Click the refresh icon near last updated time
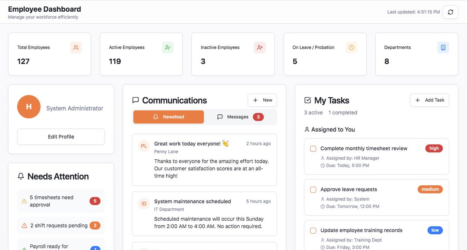This screenshot has height=250, width=467. tap(450, 12)
